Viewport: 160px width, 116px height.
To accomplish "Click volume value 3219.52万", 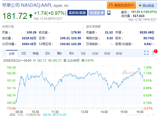I will coord(29,38).
